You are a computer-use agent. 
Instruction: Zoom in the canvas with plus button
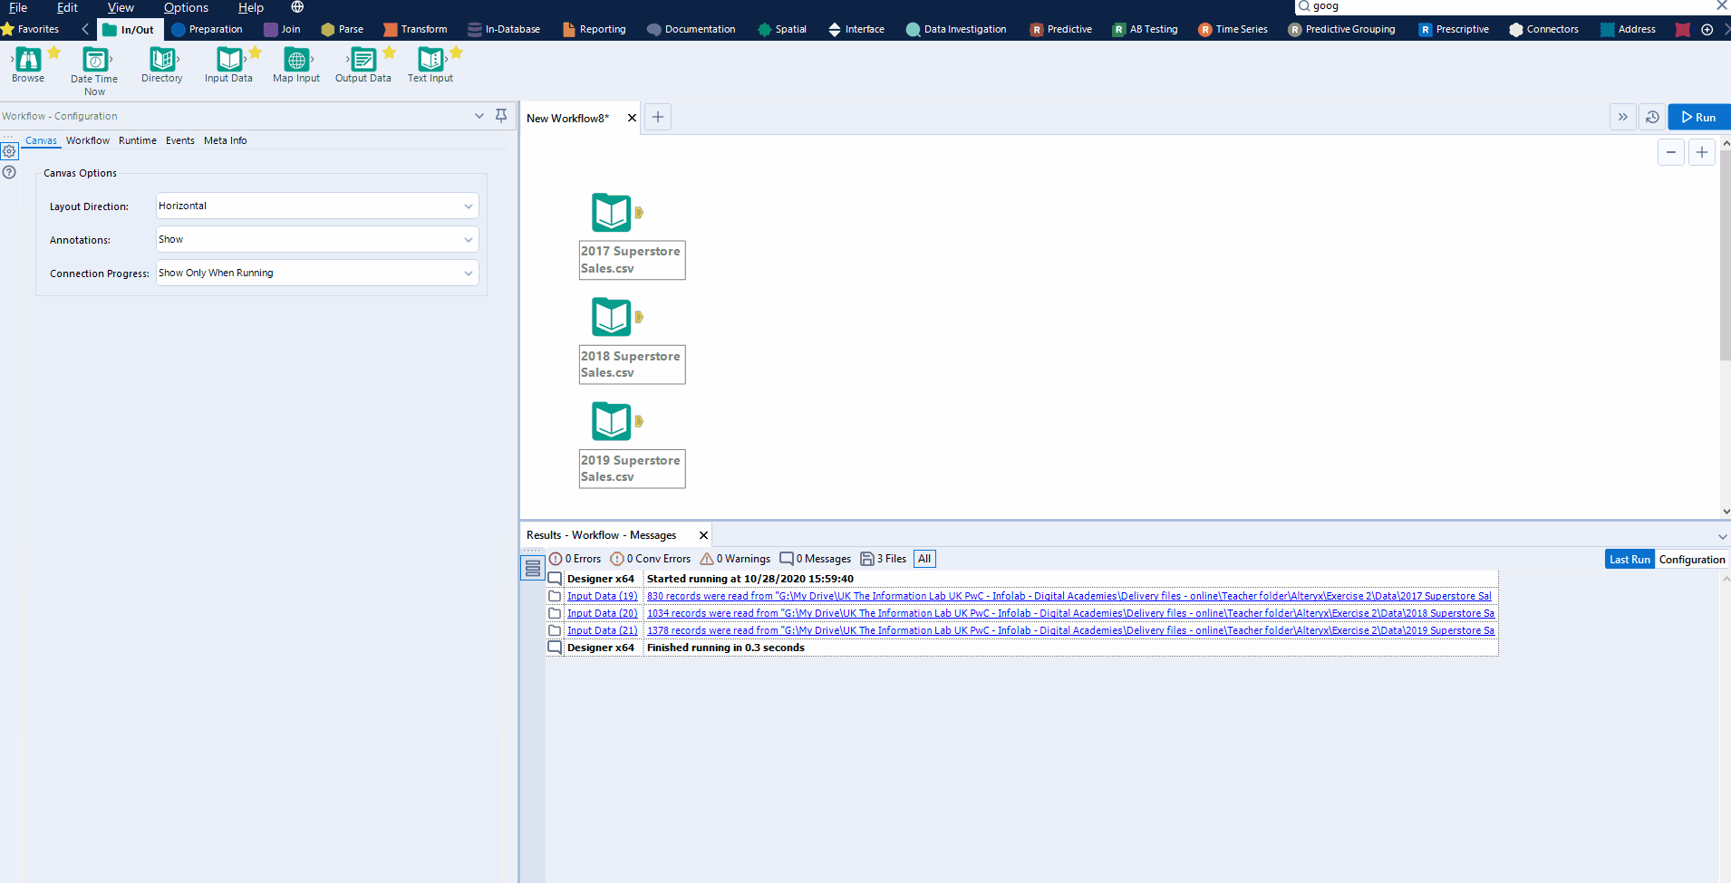[x=1702, y=152]
